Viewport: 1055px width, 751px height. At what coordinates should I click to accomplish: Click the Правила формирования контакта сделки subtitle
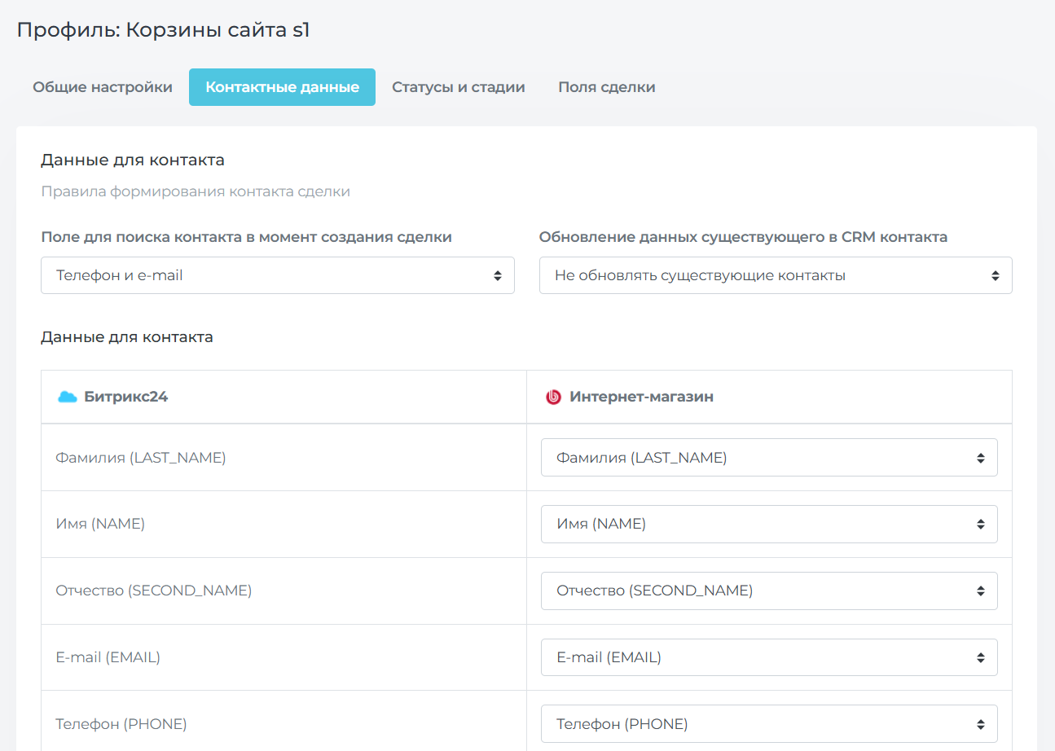pyautogui.click(x=196, y=192)
